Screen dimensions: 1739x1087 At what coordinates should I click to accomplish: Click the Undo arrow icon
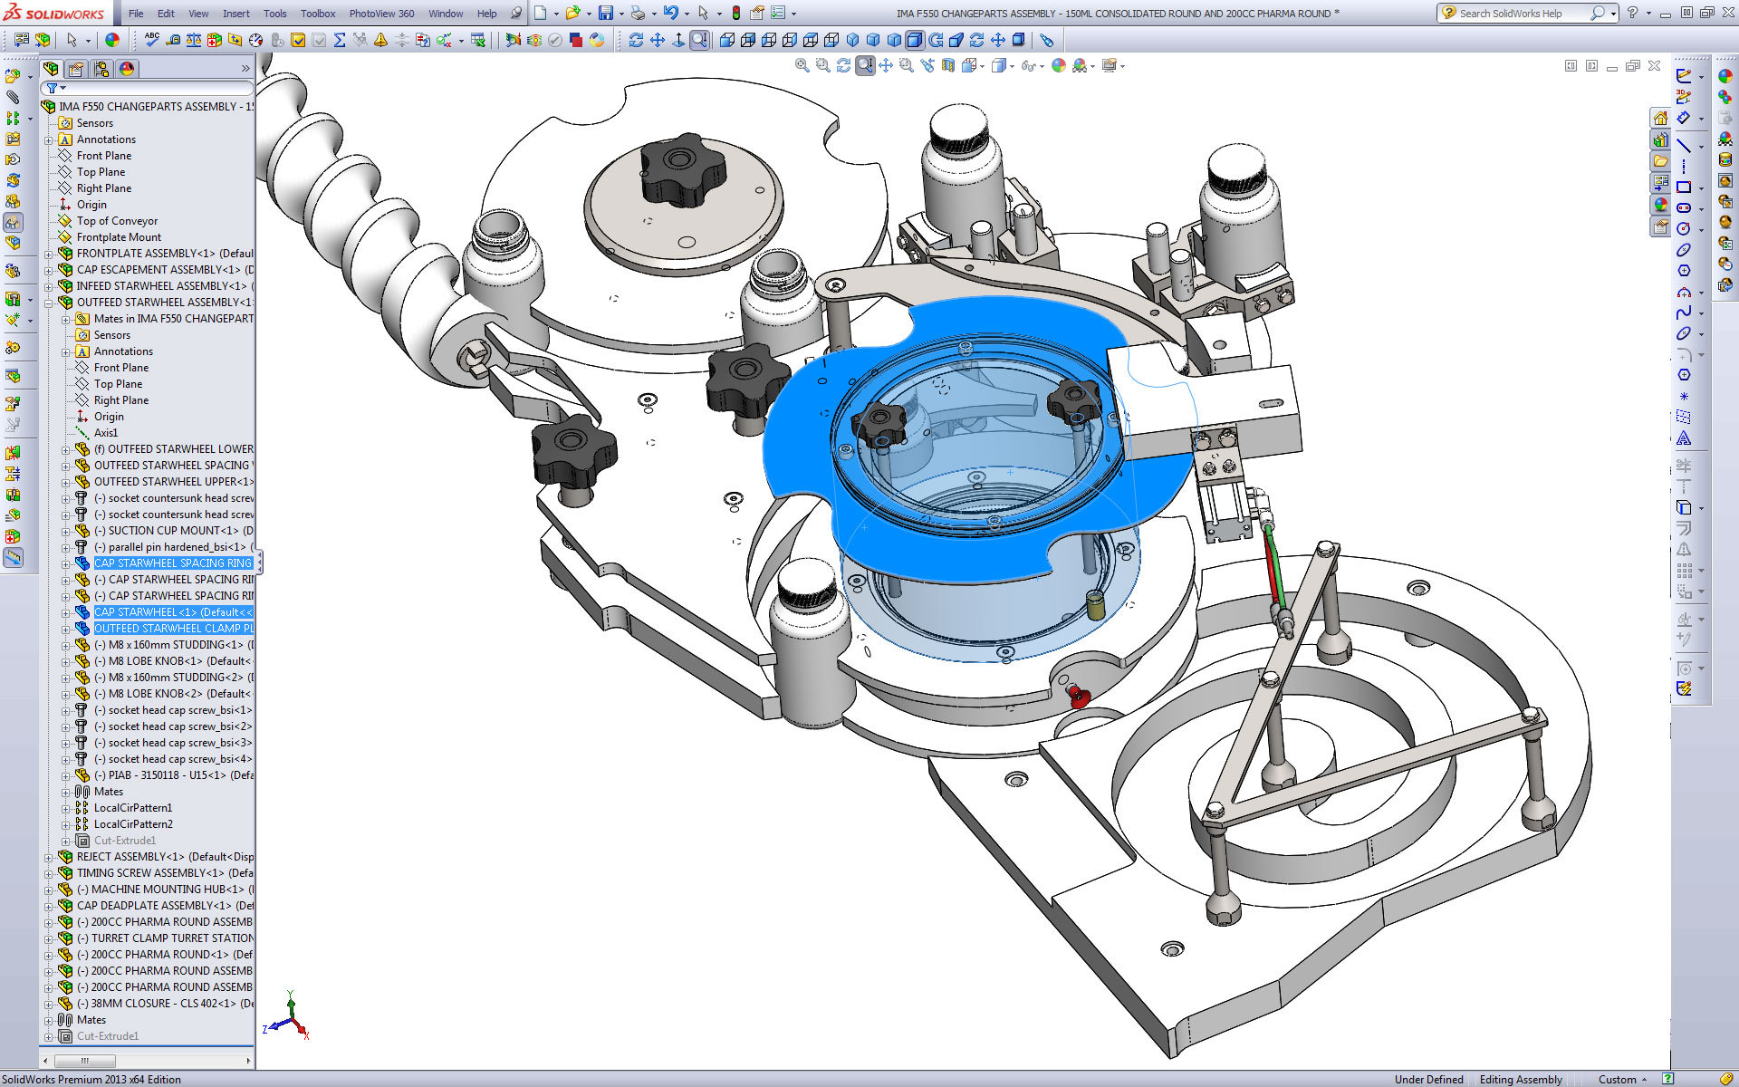click(x=670, y=13)
